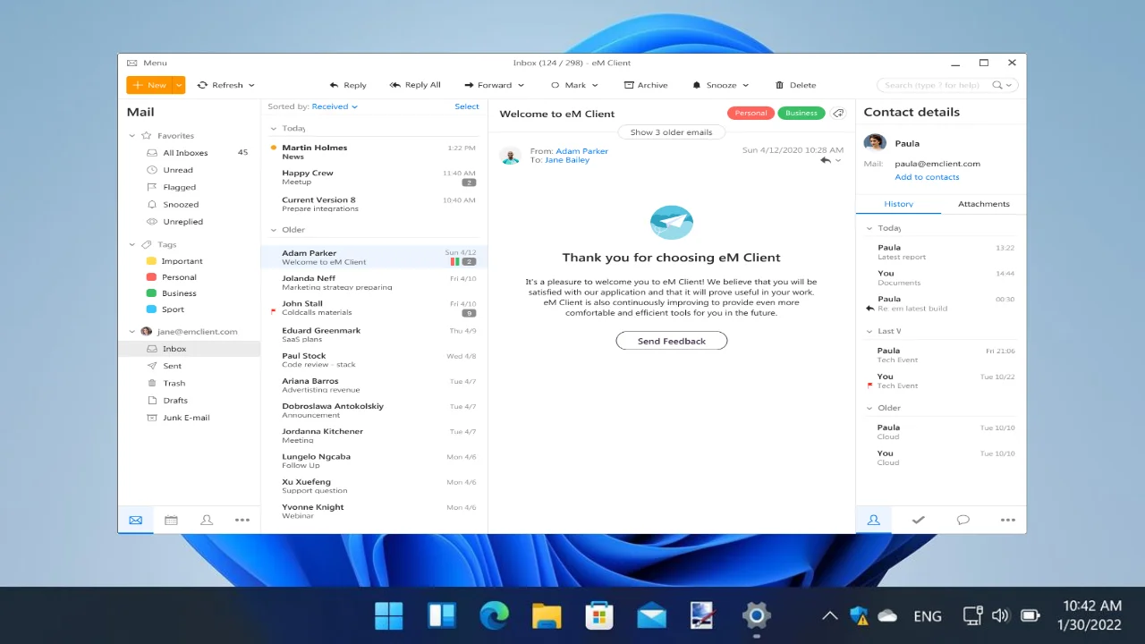Open the Refresh dropdown arrow
The width and height of the screenshot is (1145, 644).
251,86
